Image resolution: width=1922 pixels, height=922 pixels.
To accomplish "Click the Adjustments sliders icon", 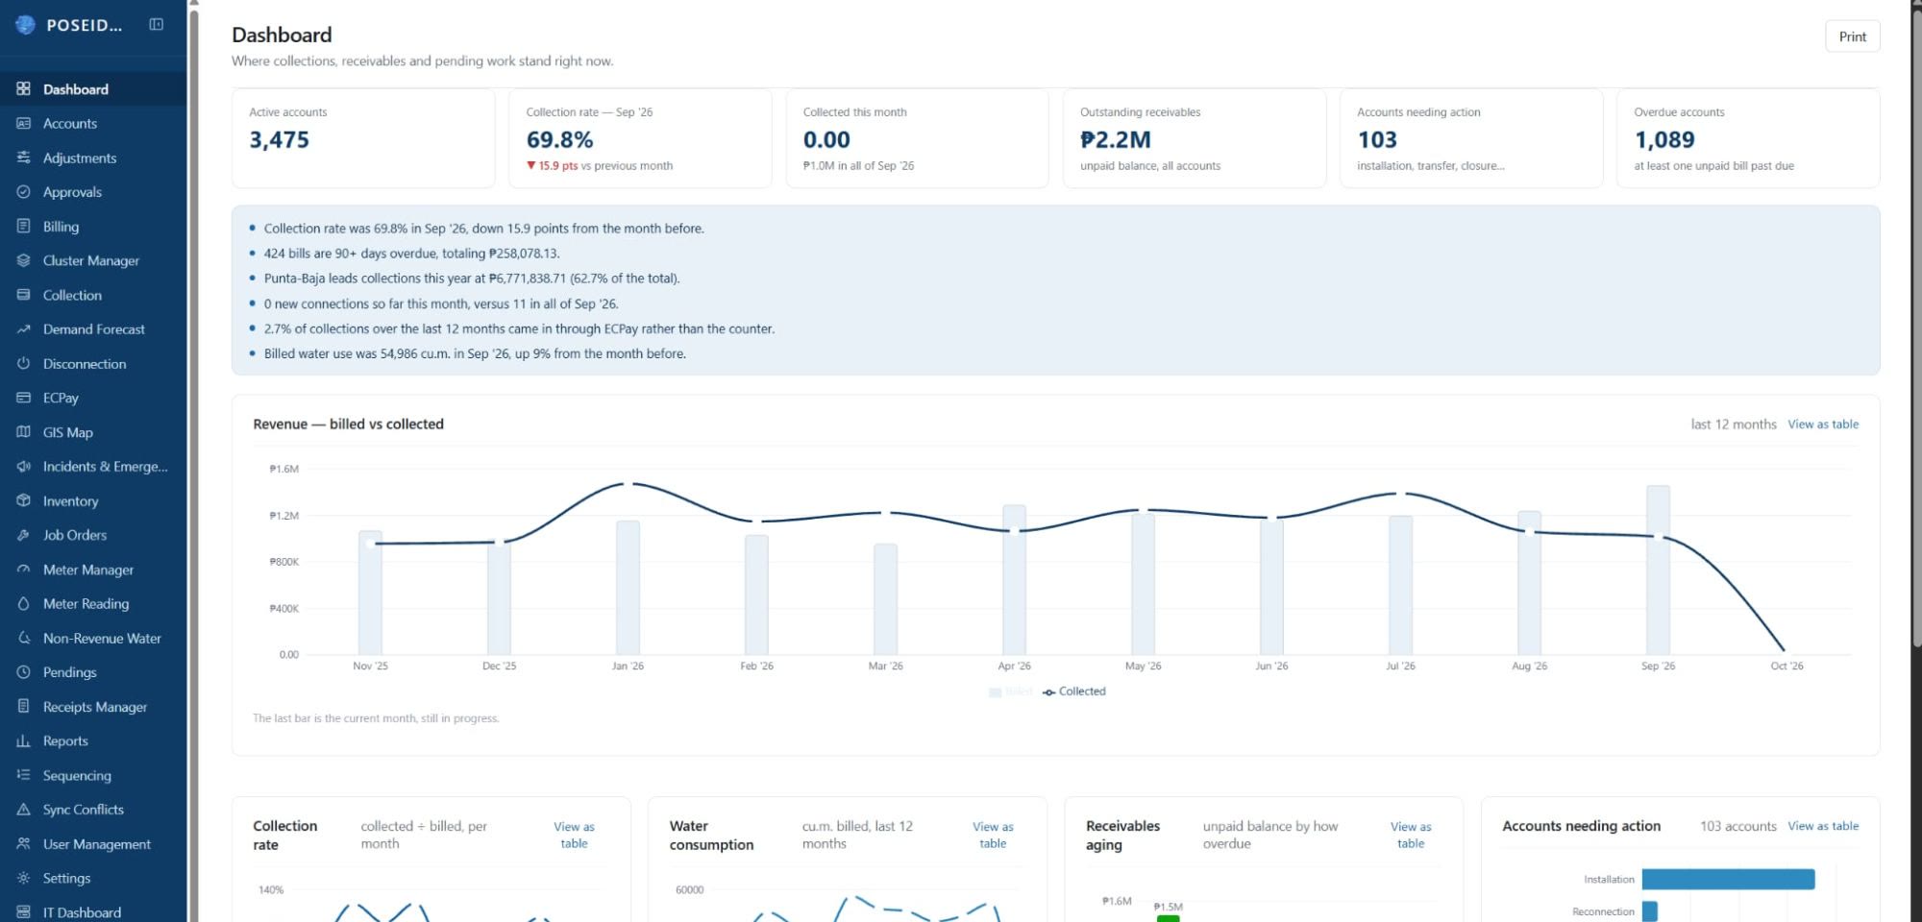I will [24, 158].
